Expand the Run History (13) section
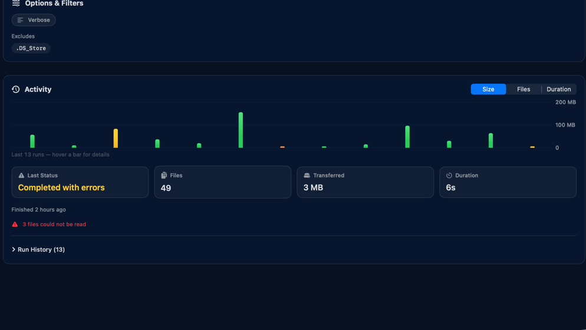 pos(38,250)
